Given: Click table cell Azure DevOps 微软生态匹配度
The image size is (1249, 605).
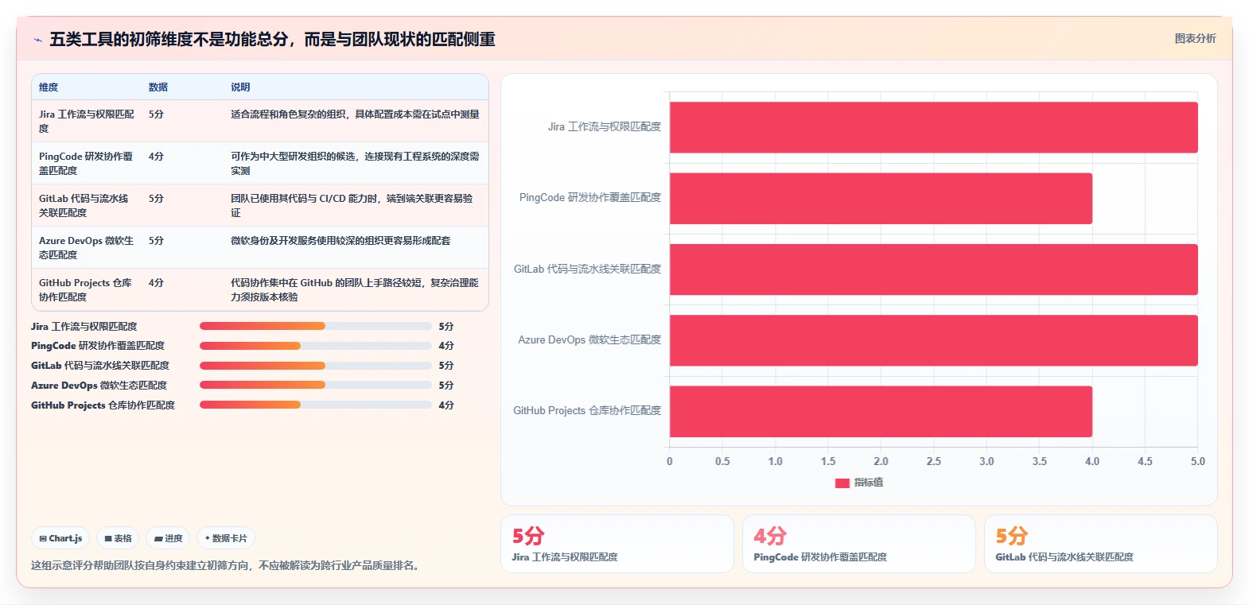Looking at the screenshot, I should point(87,247).
